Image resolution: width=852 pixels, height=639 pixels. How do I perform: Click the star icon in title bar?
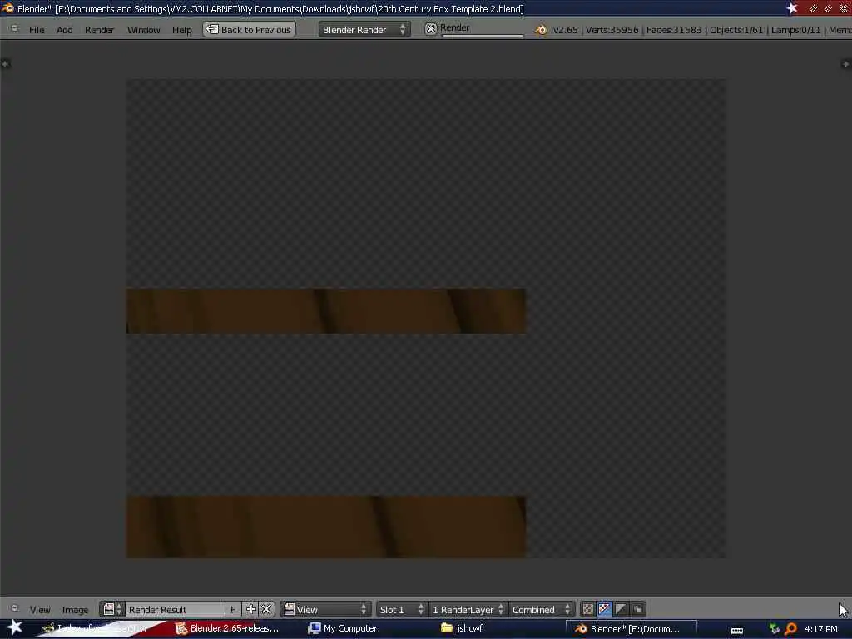pyautogui.click(x=792, y=8)
